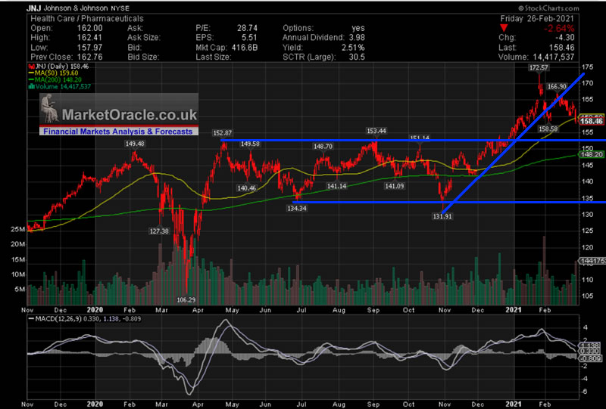Image resolution: width=606 pixels, height=409 pixels.
Task: Click the red 158.46 price tag on the axis
Action: point(592,122)
